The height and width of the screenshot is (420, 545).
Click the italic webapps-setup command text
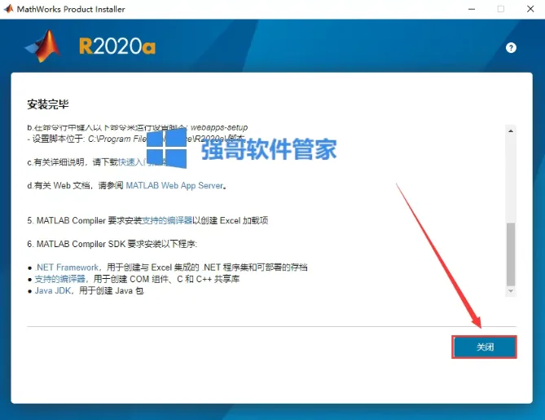[219, 127]
